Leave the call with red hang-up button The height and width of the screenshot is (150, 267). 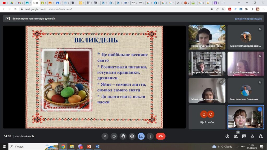coord(160,136)
